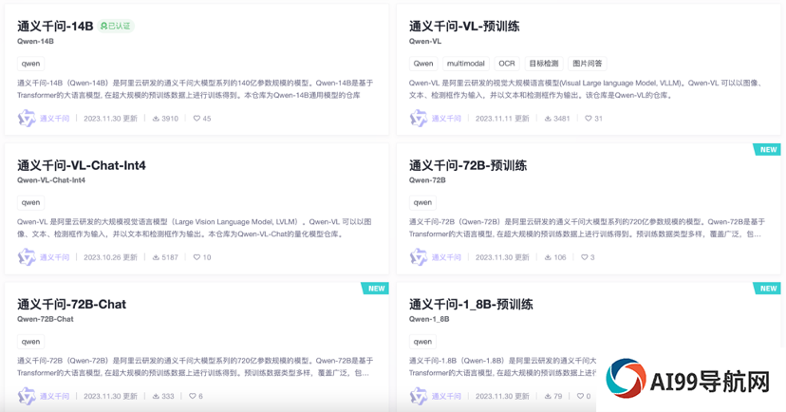This screenshot has height=412, width=786.
Task: Click the Qwen-VL-Chat-Int4 description paragraph
Action: (195, 228)
